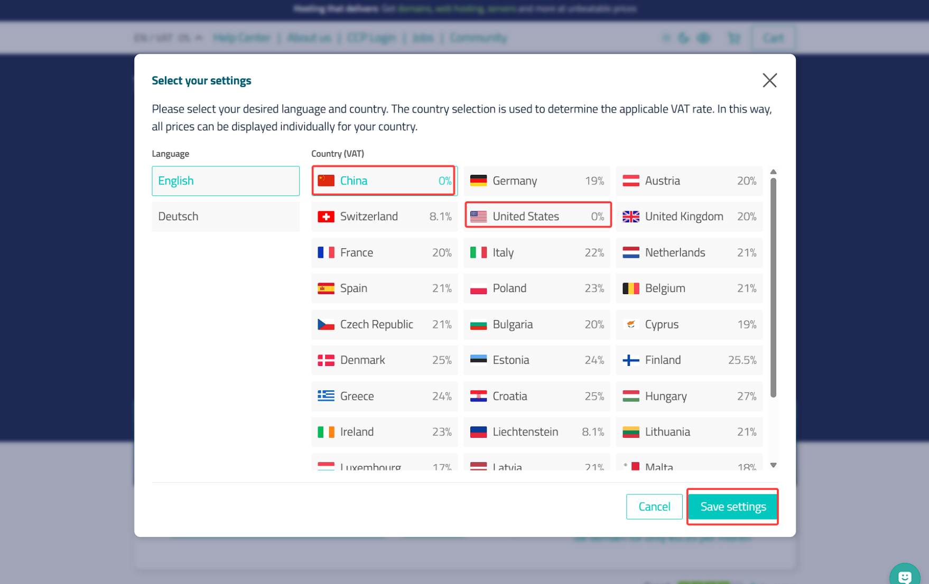Click the country list scrollbar thumb
This screenshot has height=584, width=929.
[773, 288]
